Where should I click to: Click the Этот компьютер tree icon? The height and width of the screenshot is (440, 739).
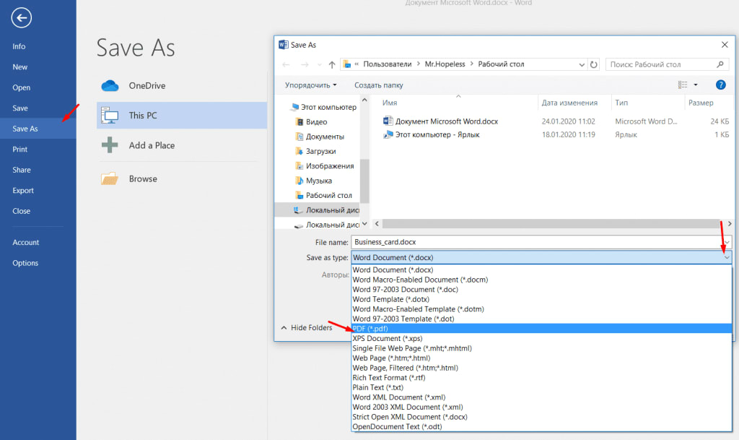point(295,107)
